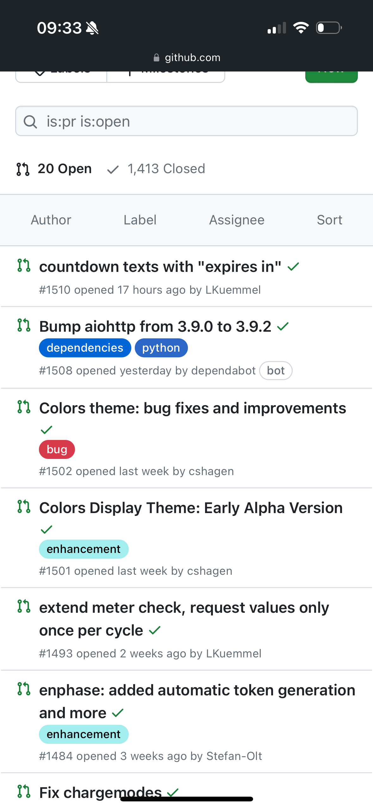Click the pull request icon for PR #1510
The width and height of the screenshot is (373, 809).
tap(24, 265)
